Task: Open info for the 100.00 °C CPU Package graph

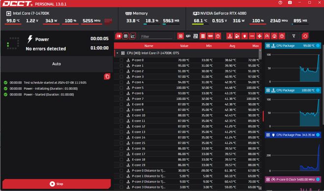Action: click(x=318, y=90)
